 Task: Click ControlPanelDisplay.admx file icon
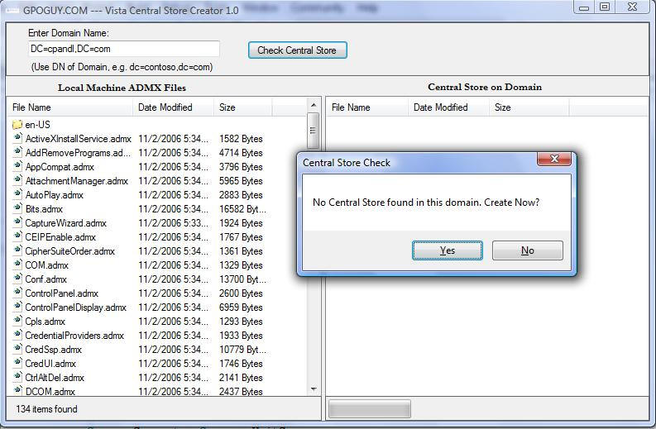[17, 307]
